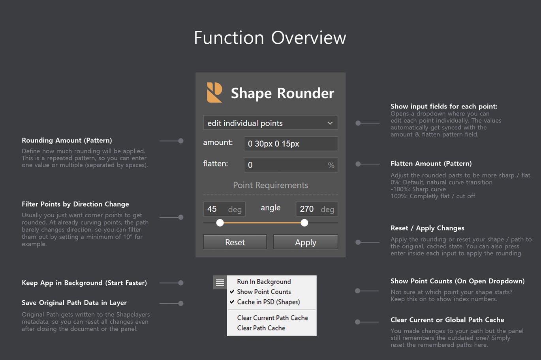Select Clear Path Cache menu entry
Viewport: 541px width, 360px height.
261,328
